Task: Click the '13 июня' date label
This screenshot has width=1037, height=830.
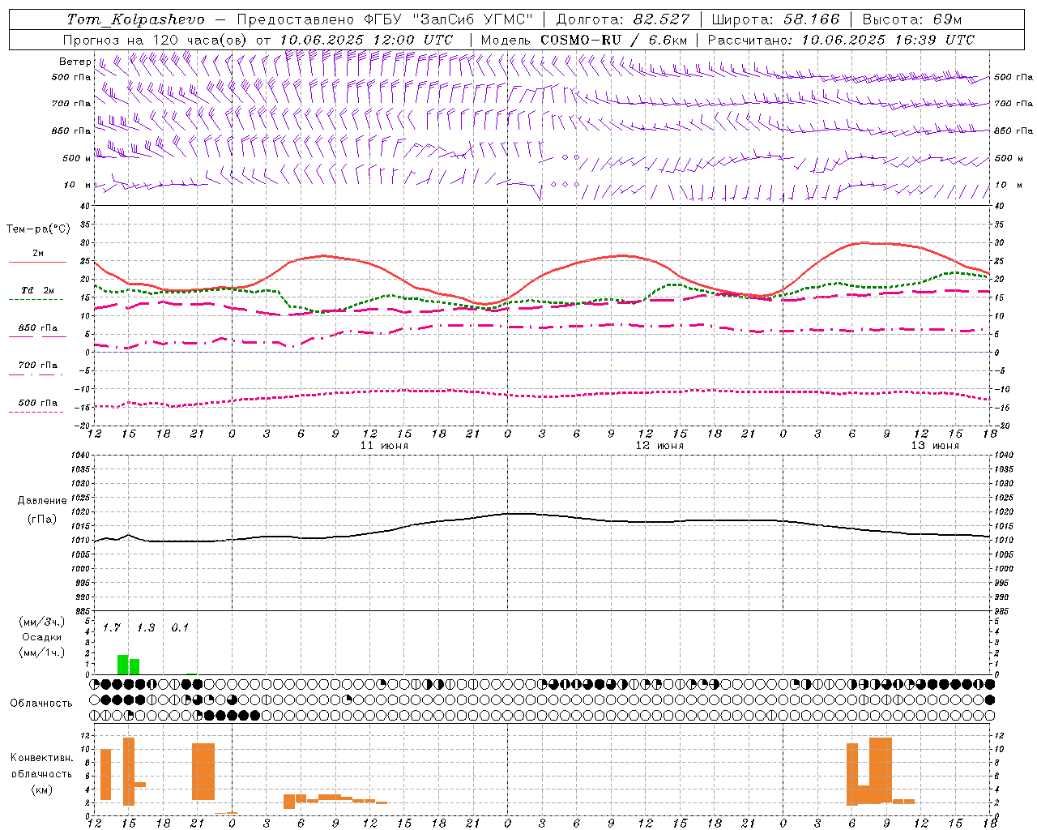Action: [935, 446]
